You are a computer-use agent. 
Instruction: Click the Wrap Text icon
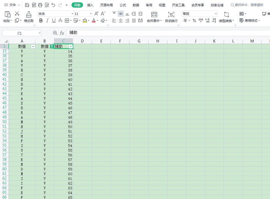pos(171,14)
